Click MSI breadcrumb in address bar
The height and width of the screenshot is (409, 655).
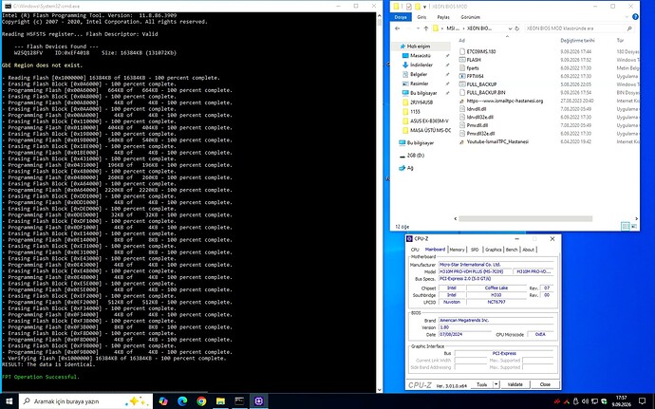point(451,28)
